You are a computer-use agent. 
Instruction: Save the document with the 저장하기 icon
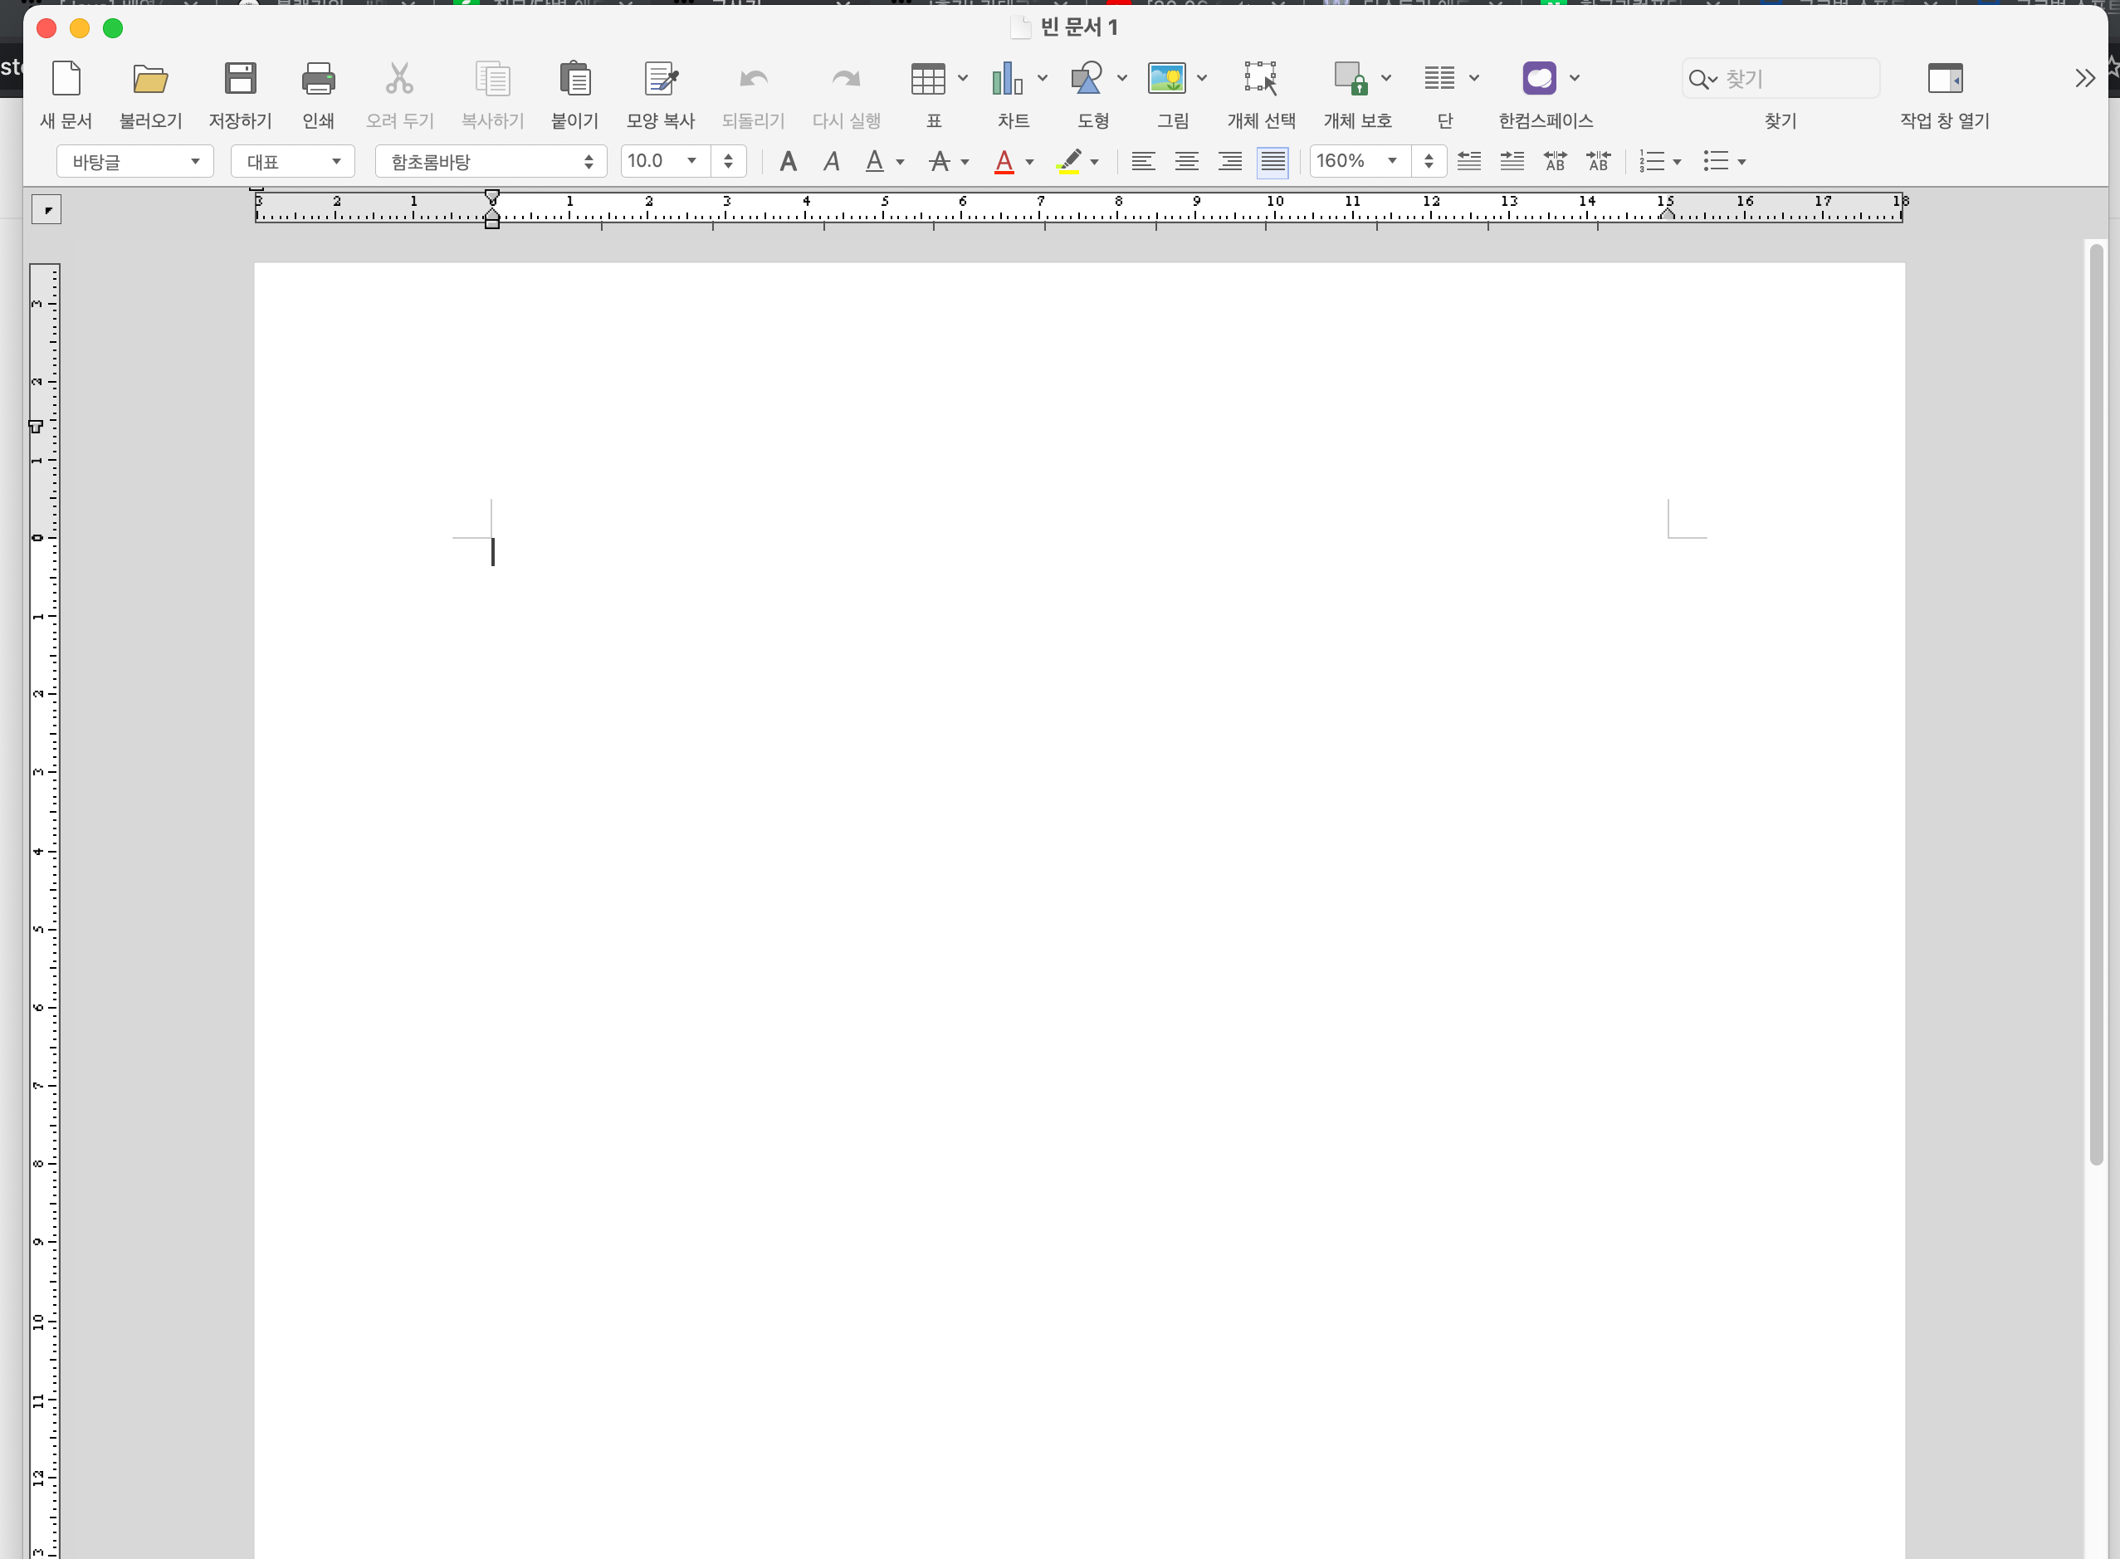240,78
